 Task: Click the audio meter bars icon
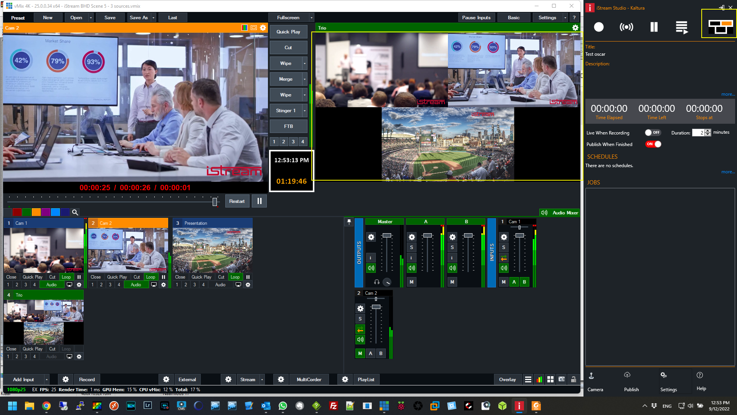click(539, 380)
